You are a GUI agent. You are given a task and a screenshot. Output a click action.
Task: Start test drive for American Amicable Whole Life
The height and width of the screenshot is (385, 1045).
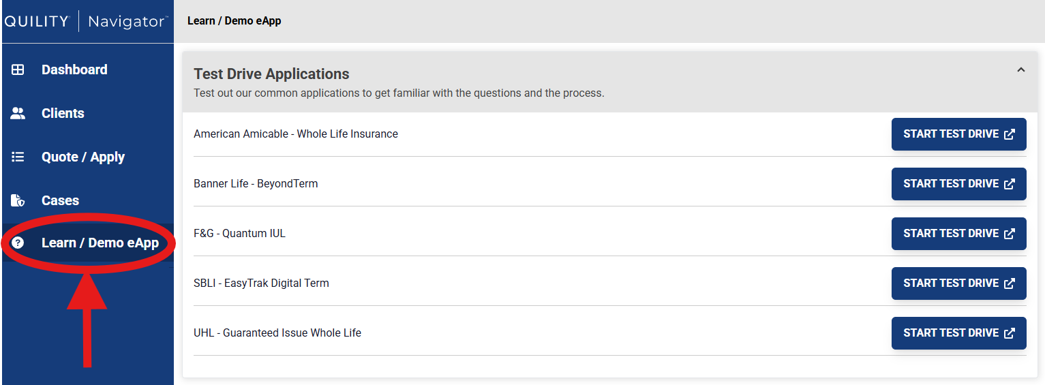click(958, 134)
